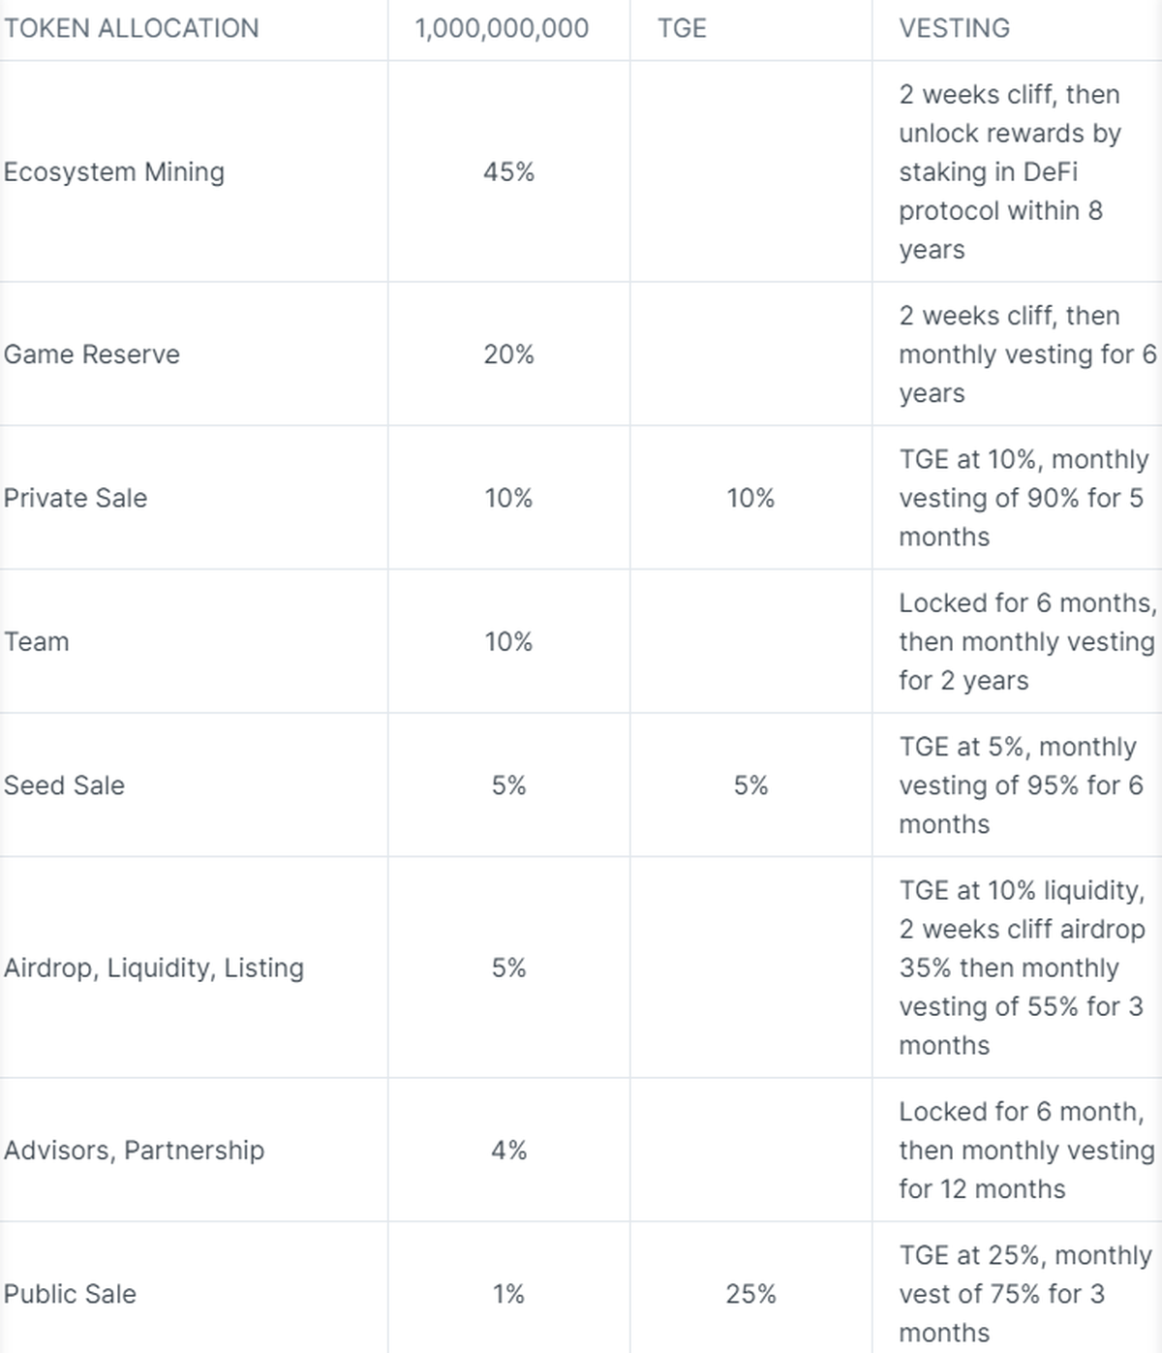Click the VESTING column header
The width and height of the screenshot is (1162, 1353).
pos(954,28)
